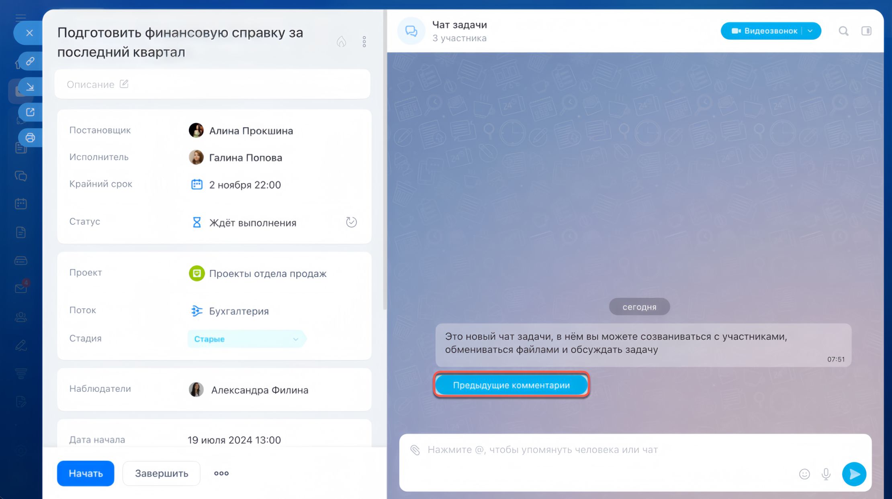Image resolution: width=892 pixels, height=499 pixels.
Task: Click the collapse panel arrow icon
Action: coord(30,87)
